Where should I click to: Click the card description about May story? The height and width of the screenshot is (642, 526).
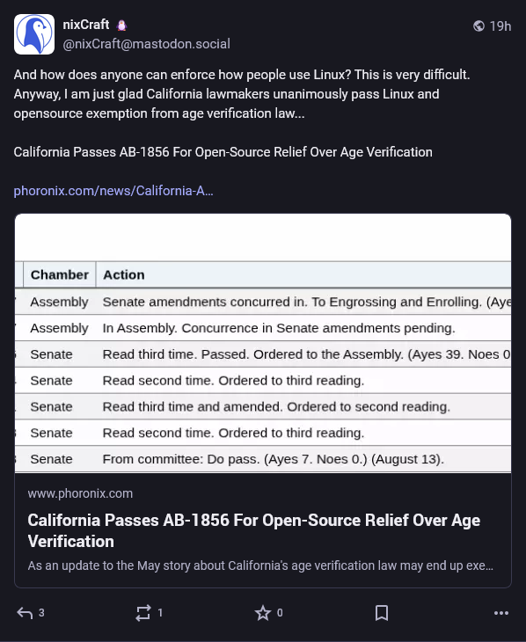pyautogui.click(x=260, y=565)
